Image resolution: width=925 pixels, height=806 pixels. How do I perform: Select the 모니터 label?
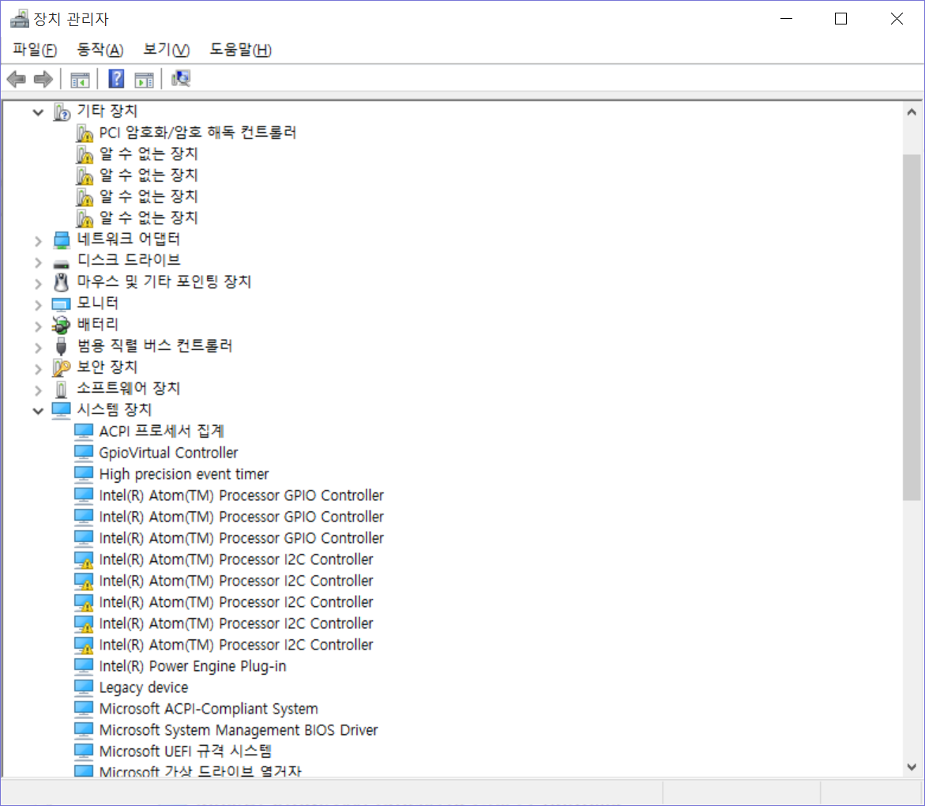[x=97, y=303]
